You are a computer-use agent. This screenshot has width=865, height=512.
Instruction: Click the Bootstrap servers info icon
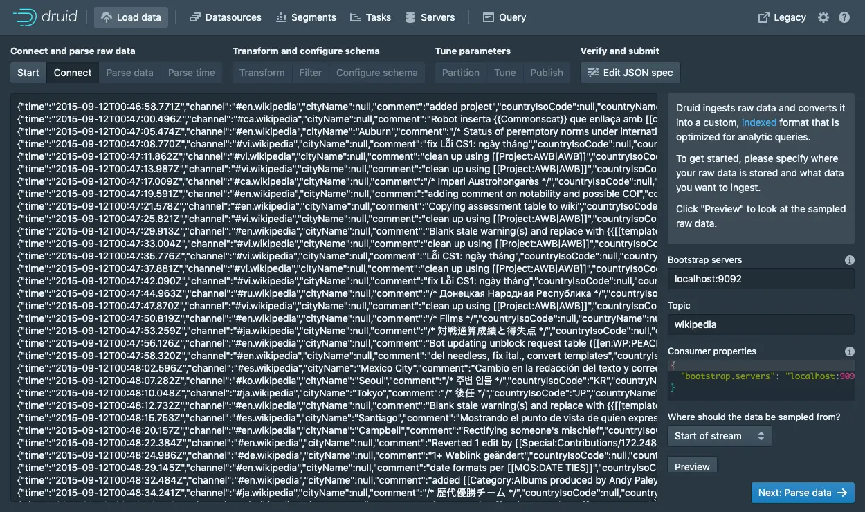850,260
